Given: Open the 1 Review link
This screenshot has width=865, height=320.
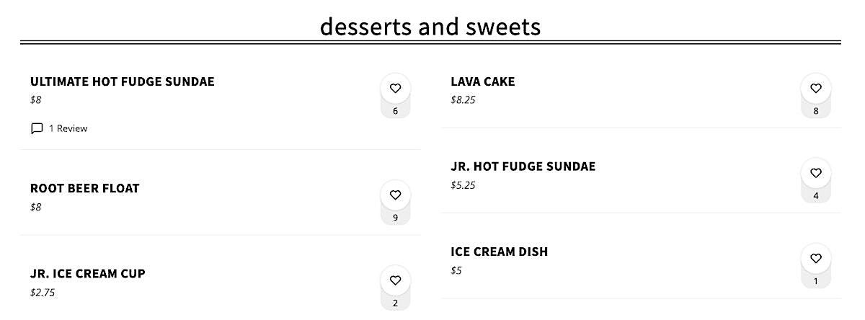Looking at the screenshot, I should click(68, 128).
